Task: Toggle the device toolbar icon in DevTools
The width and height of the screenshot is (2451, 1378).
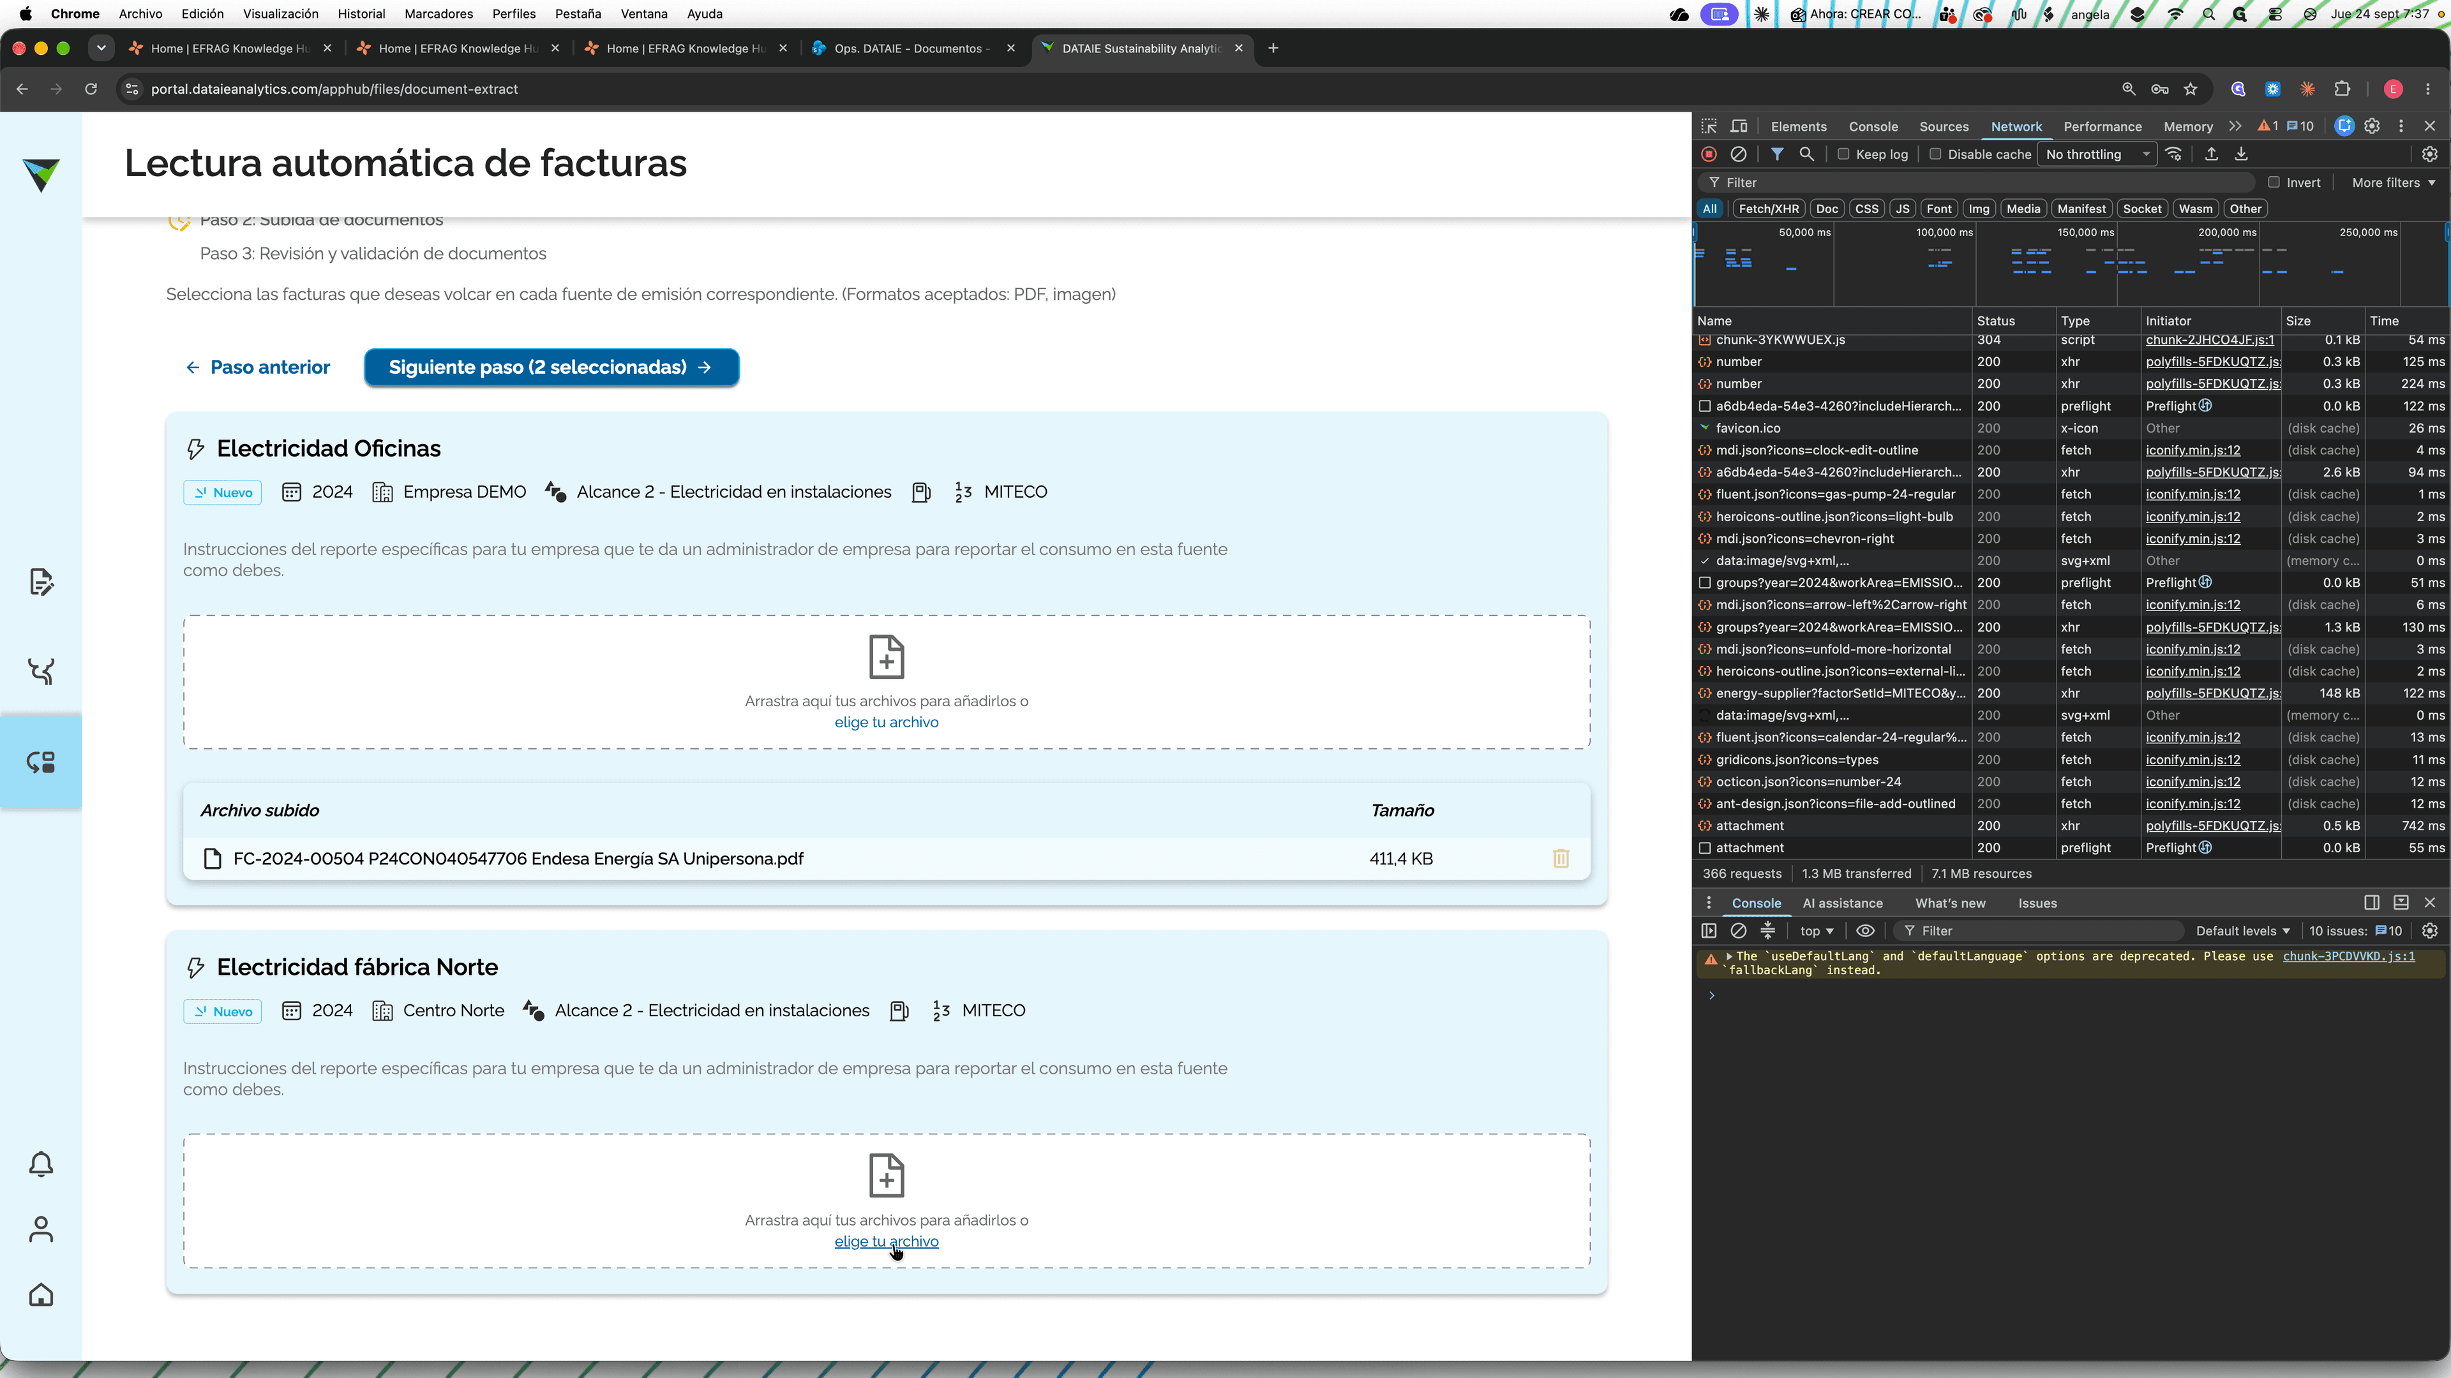Action: point(1739,126)
